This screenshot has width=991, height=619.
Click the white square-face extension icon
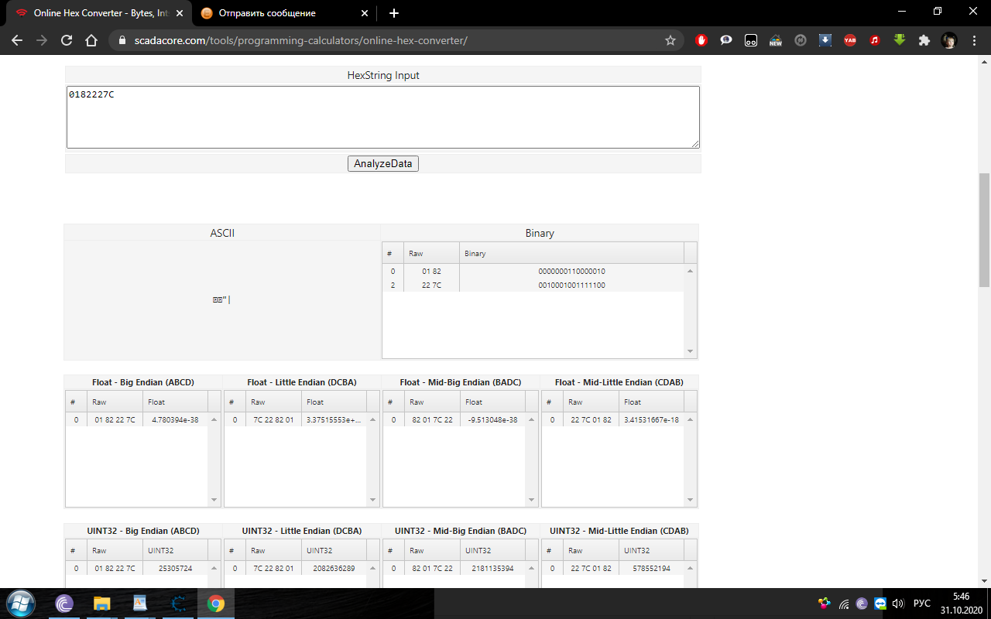[751, 40]
